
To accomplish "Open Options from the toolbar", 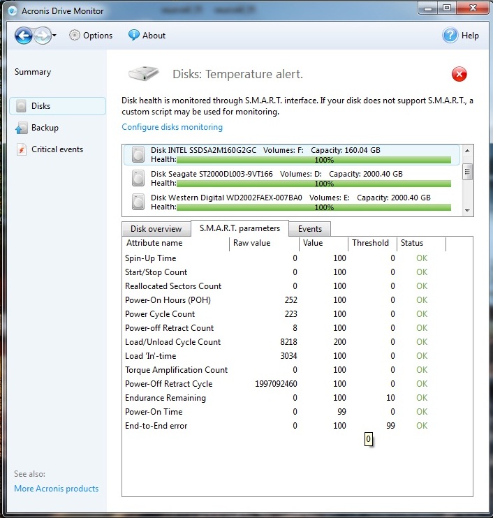I will (91, 36).
